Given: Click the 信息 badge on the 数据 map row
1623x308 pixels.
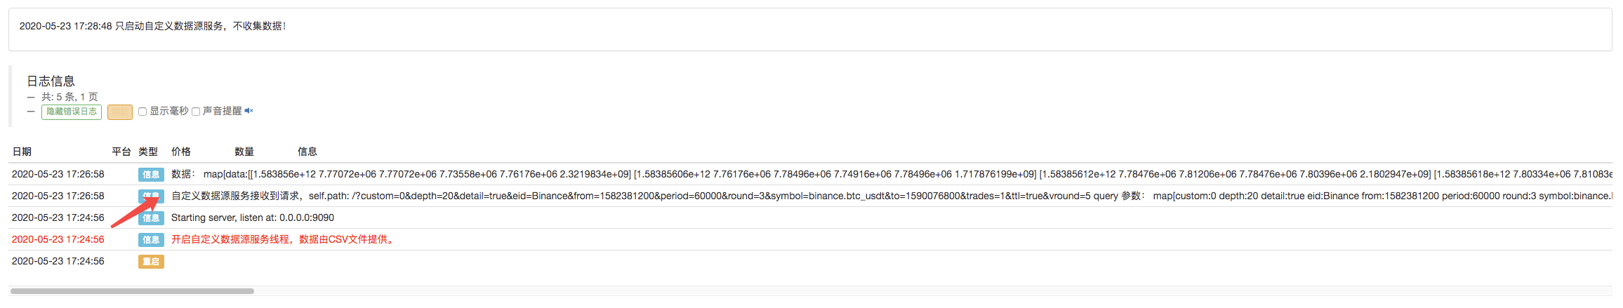Looking at the screenshot, I should [151, 175].
